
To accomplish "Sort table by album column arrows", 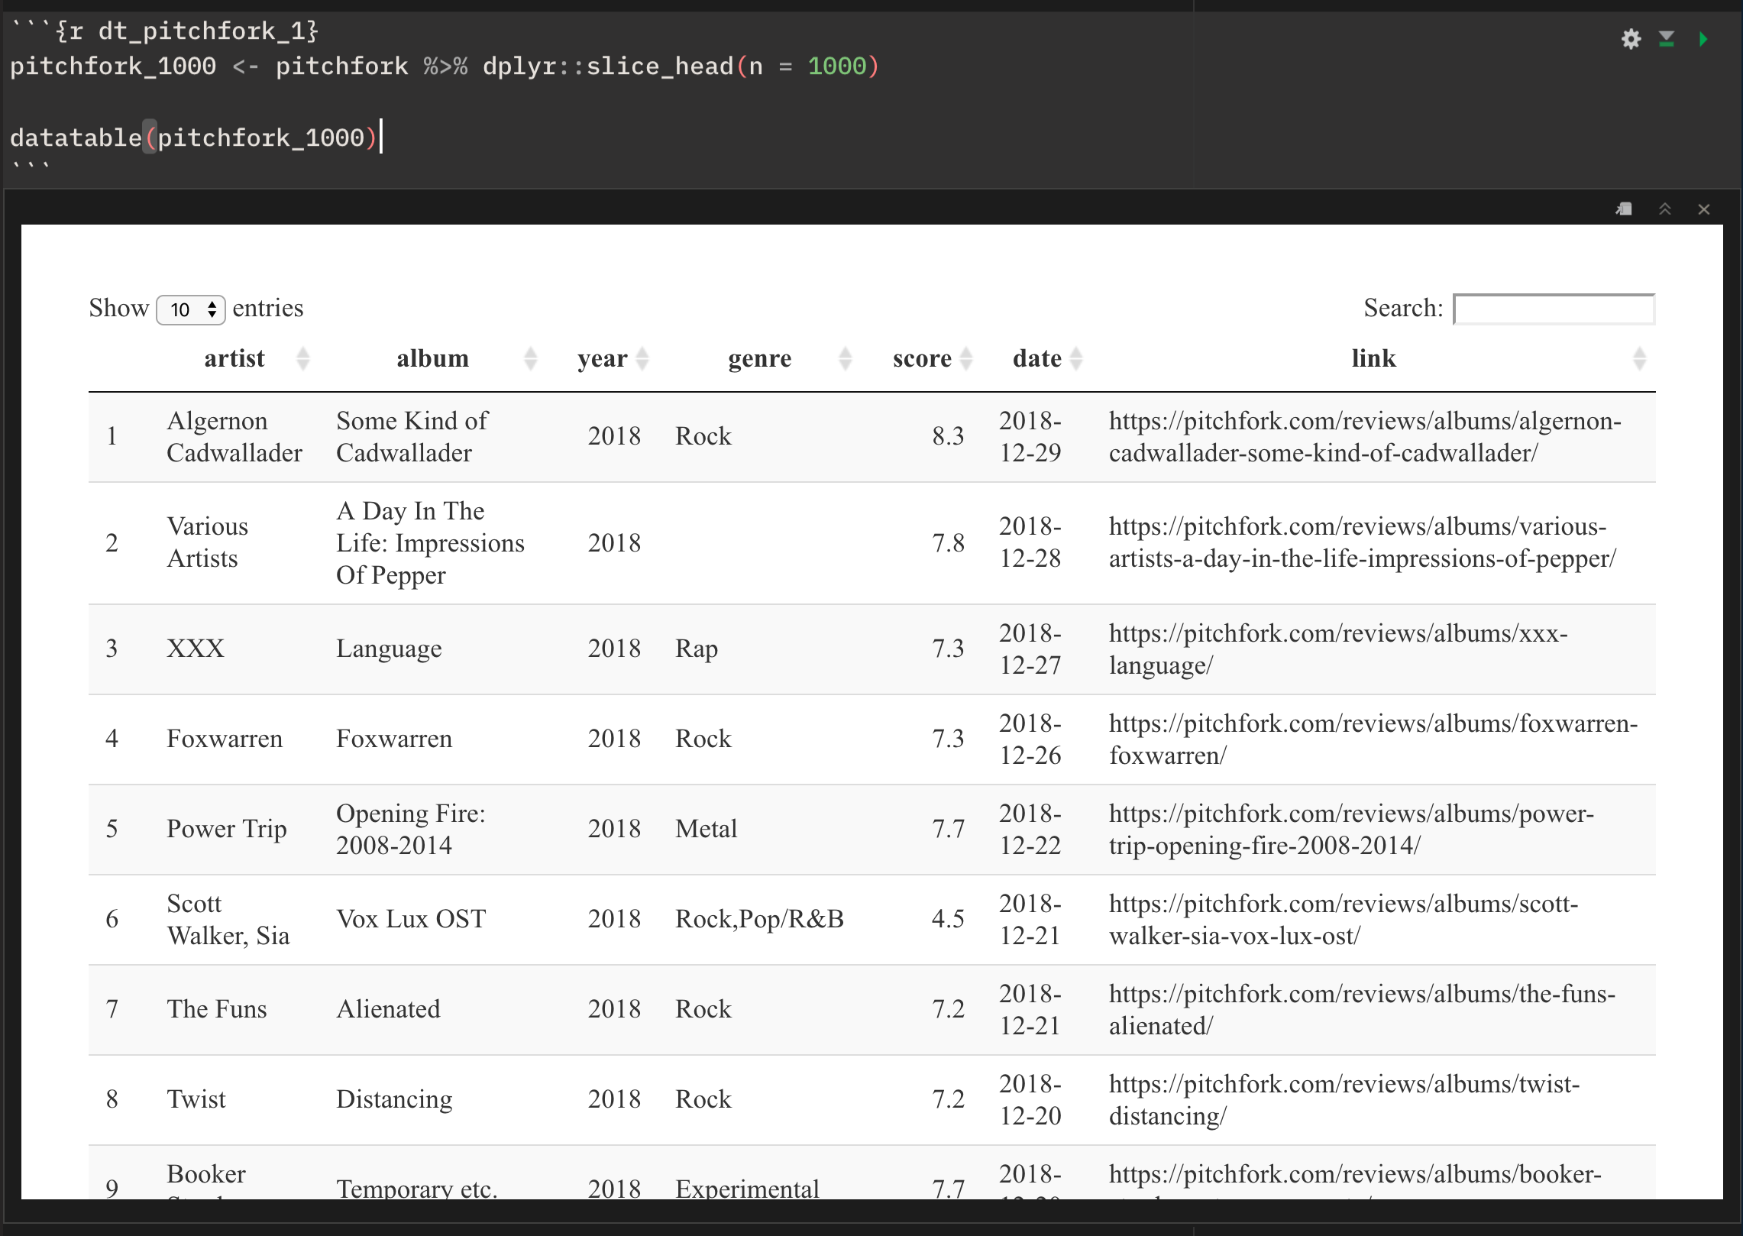I will [x=530, y=358].
